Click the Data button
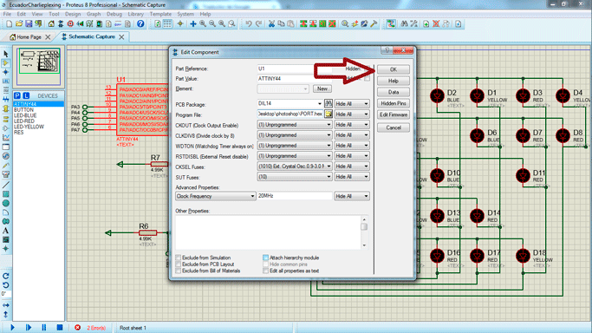 (393, 92)
